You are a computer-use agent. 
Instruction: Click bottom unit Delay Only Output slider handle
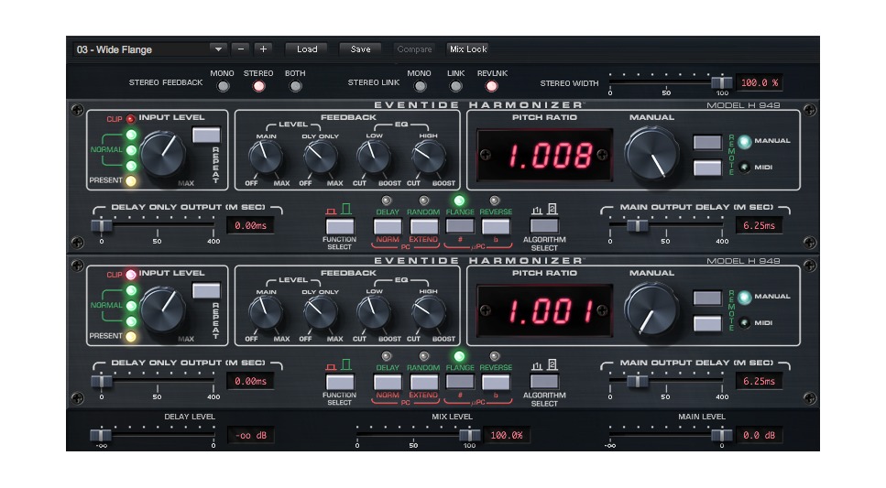click(102, 381)
